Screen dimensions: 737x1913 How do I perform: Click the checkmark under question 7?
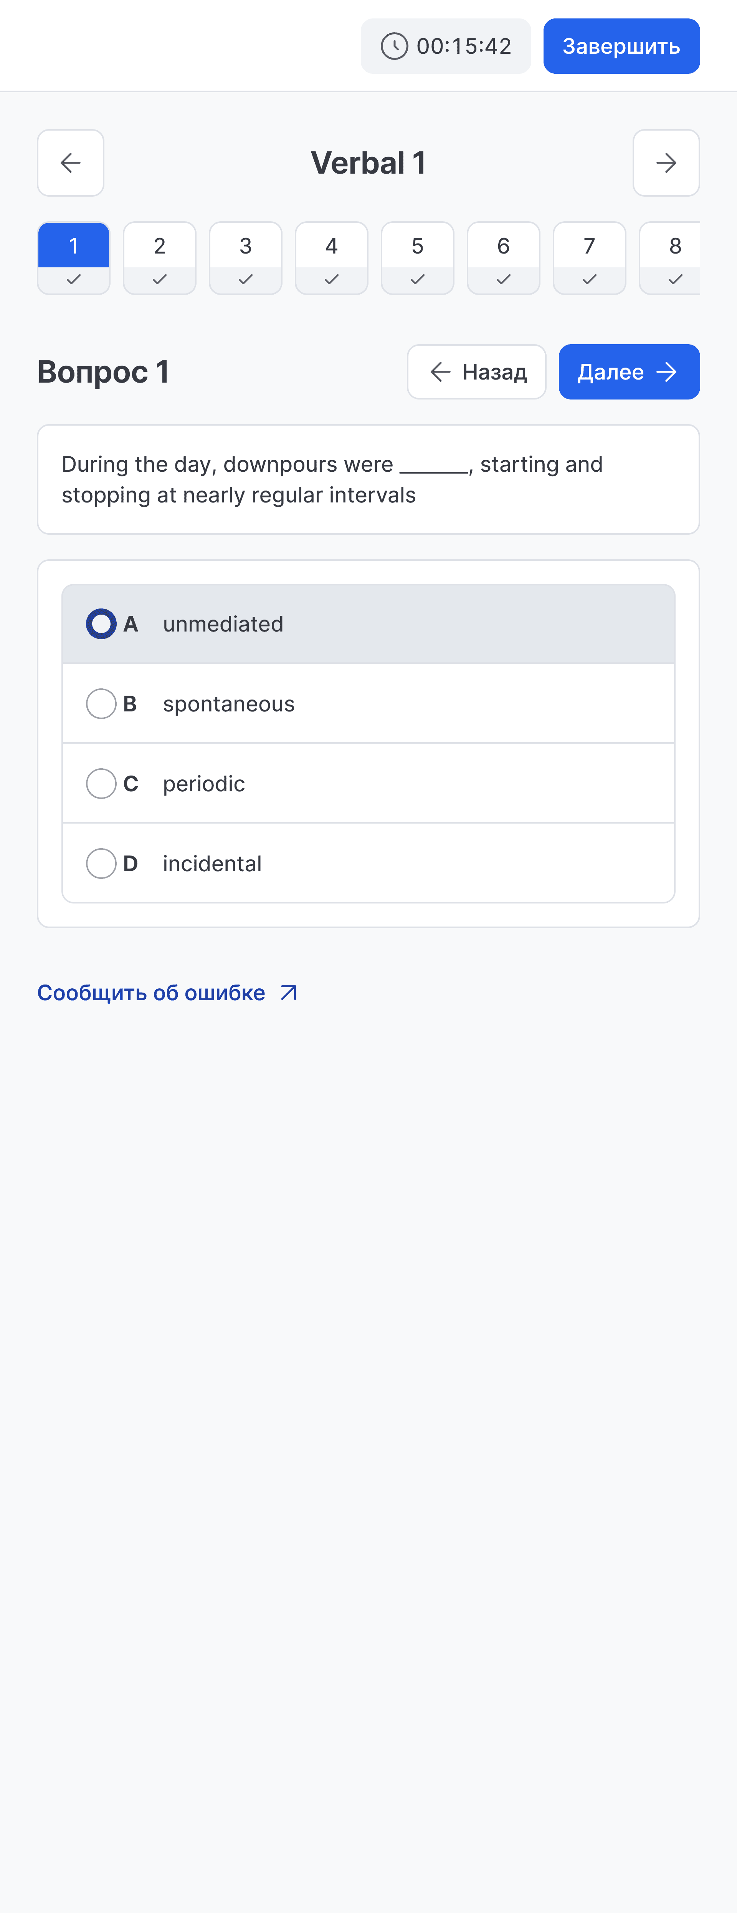[x=589, y=279]
